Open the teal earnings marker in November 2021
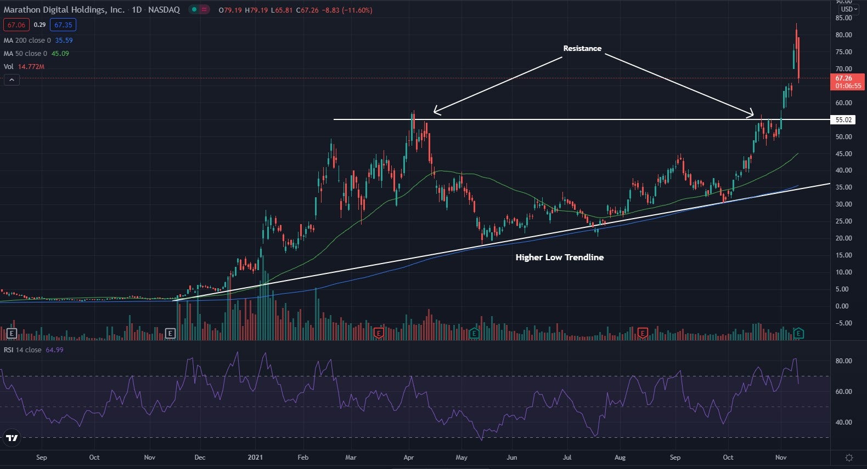 [x=798, y=333]
